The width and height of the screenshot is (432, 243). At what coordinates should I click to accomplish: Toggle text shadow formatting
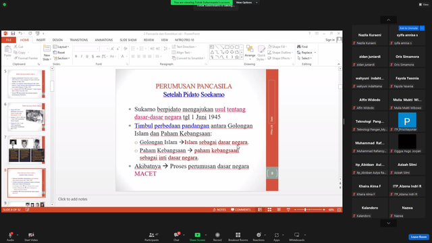click(92, 56)
